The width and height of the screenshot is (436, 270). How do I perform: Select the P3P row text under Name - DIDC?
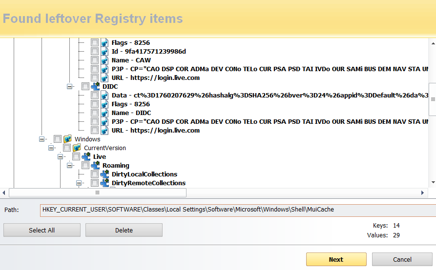point(270,121)
